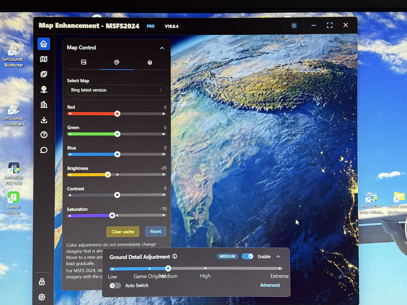Click the buildings icon in the sidebar
Screen dimensions: 407x305
point(44,105)
